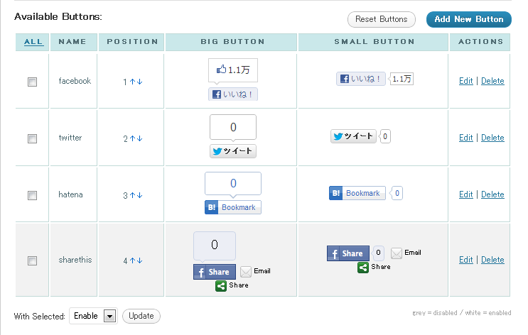The width and height of the screenshot is (528, 335).
Task: Select the sharethis row checkbox
Action: (32, 260)
